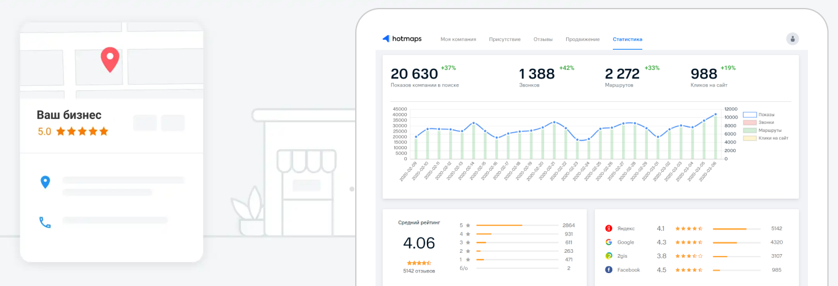The width and height of the screenshot is (838, 286).
Task: Click the б/о rating row label
Action: point(464,268)
